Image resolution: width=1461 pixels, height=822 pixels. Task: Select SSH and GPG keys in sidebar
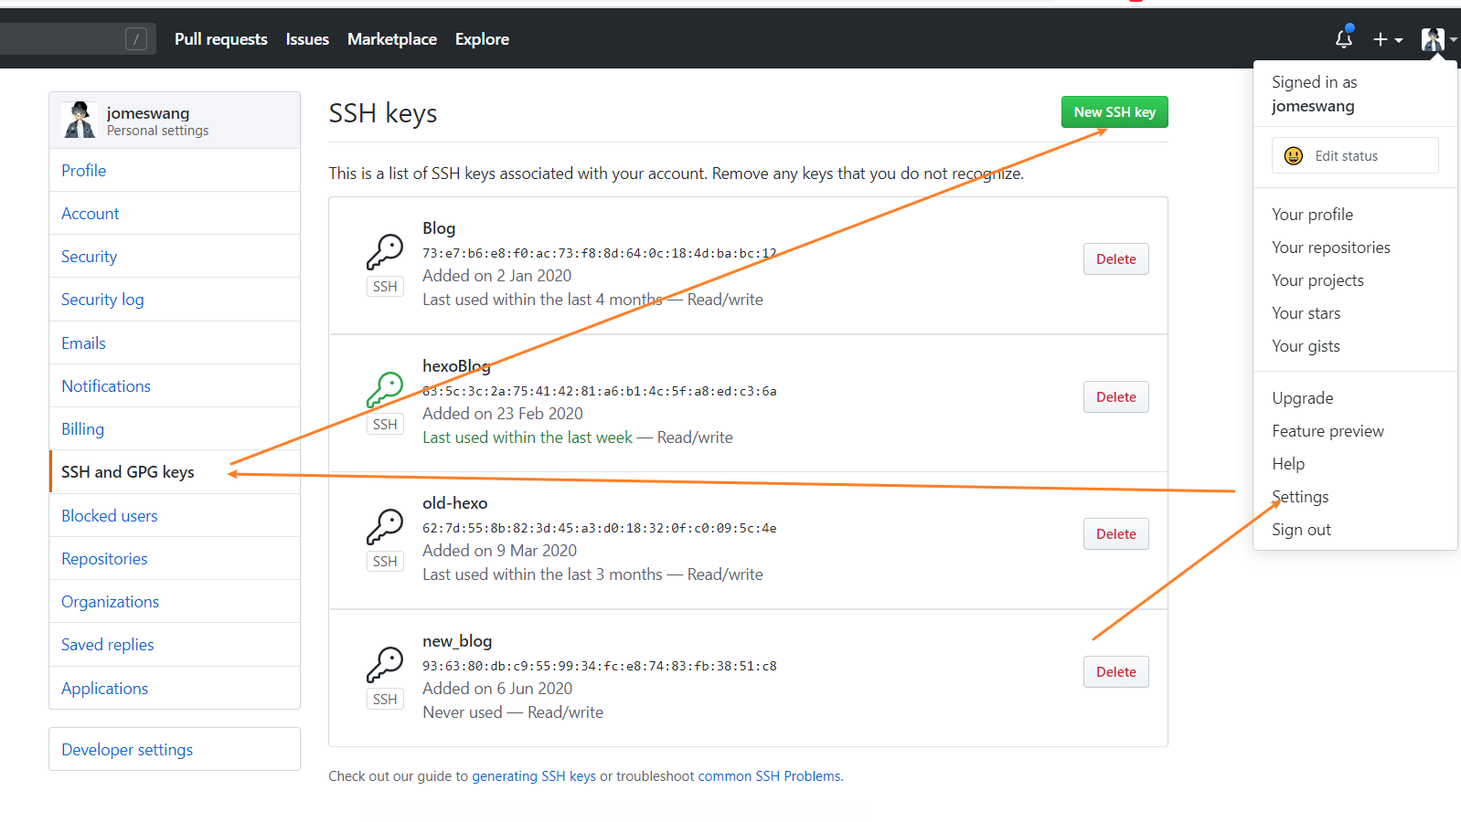(175, 472)
